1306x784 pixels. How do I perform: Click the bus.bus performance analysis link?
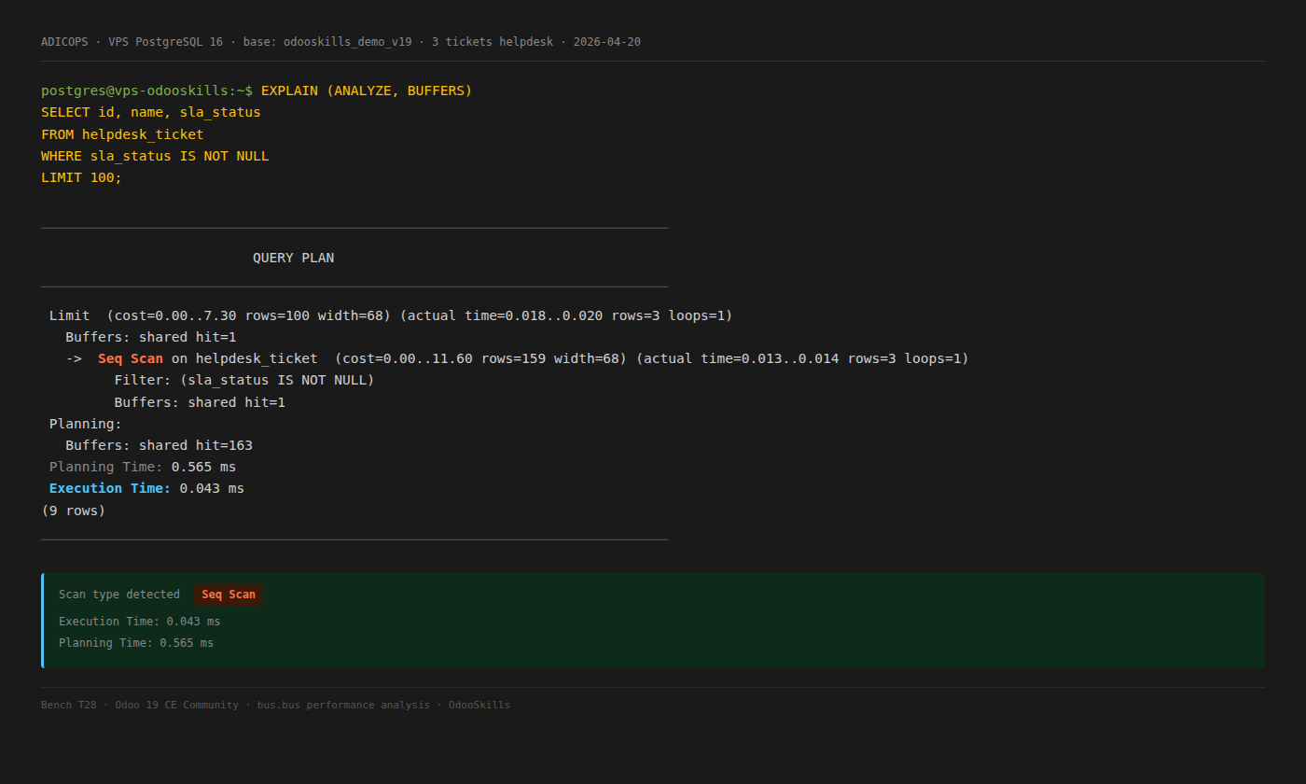342,705
